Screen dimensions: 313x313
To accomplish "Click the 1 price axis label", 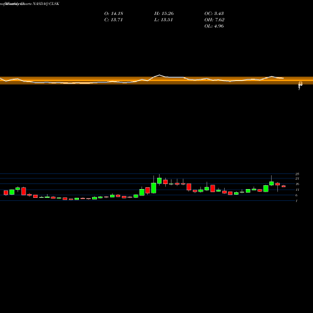I will tap(296, 201).
